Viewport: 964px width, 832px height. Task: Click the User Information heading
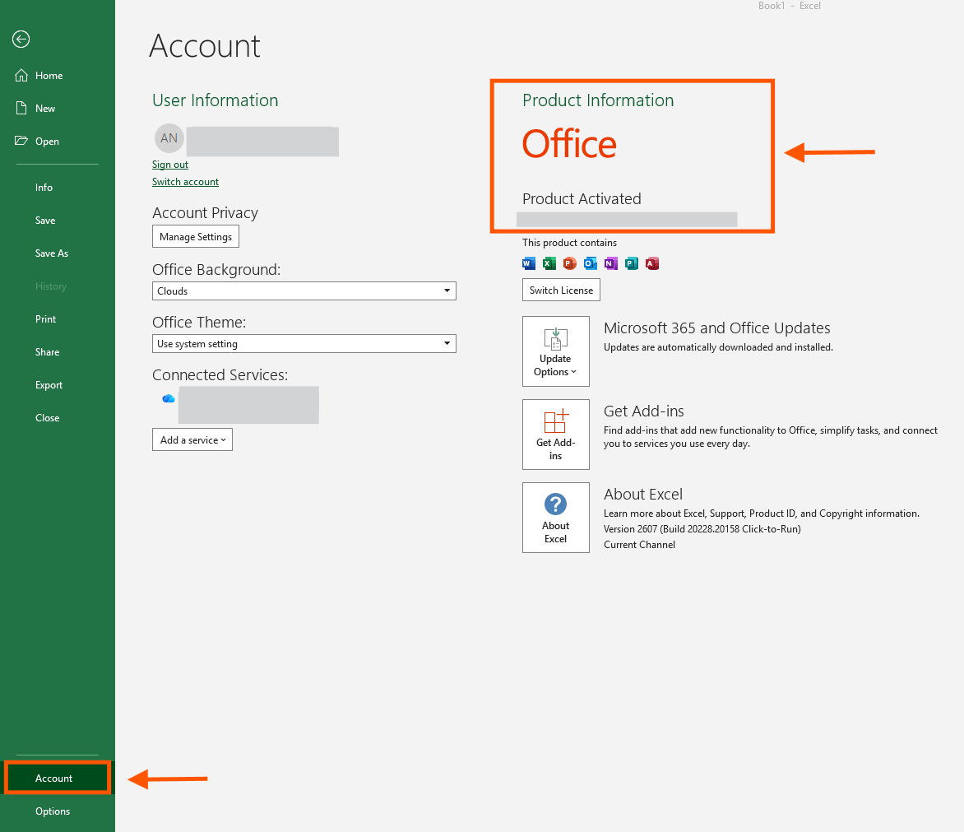point(216,100)
